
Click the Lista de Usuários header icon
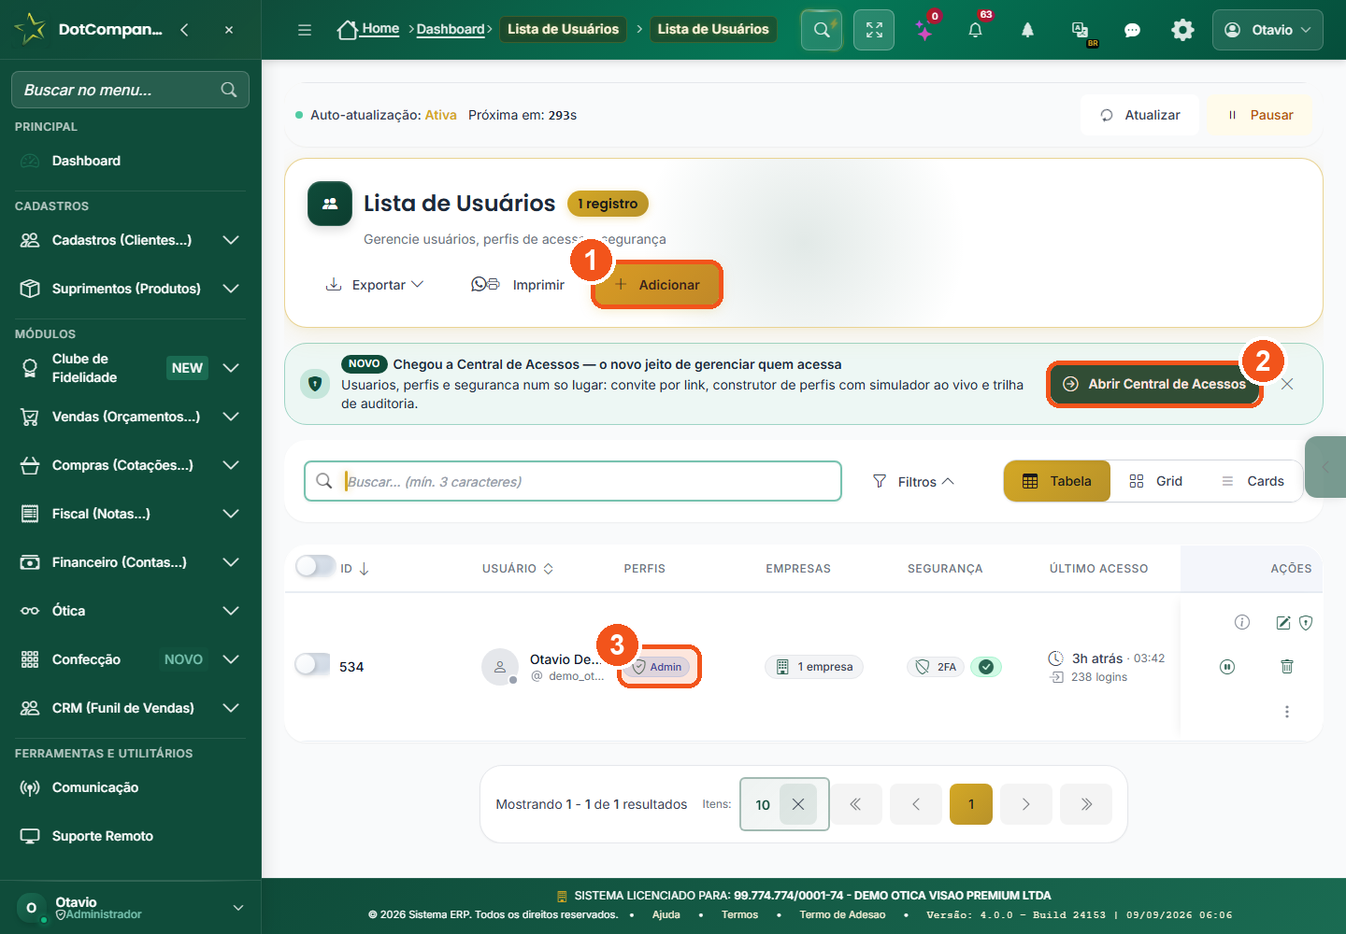tap(330, 204)
